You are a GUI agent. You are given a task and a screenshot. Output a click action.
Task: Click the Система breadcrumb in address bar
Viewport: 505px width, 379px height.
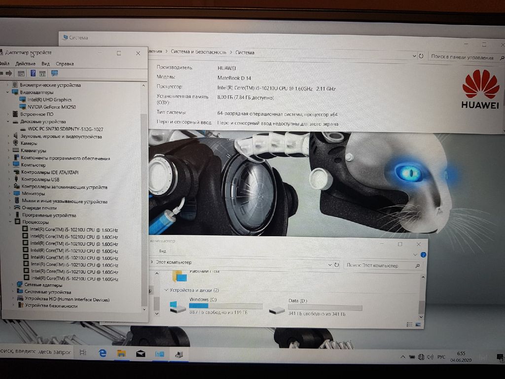[245, 52]
